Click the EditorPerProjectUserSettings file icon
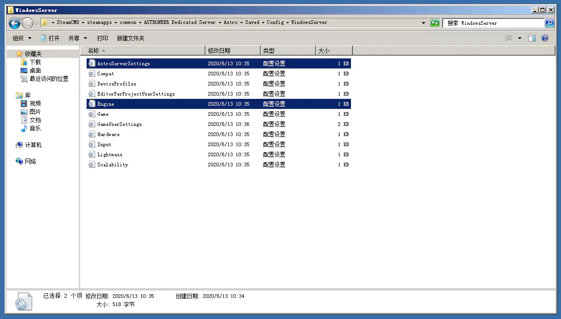Image resolution: width=561 pixels, height=319 pixels. (91, 94)
